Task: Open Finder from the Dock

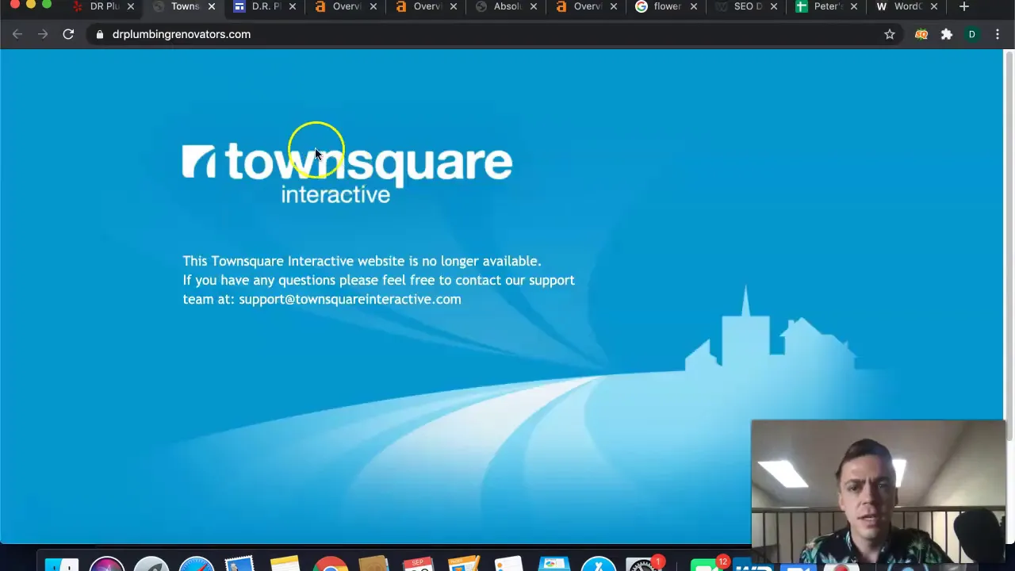Action: pyautogui.click(x=62, y=564)
